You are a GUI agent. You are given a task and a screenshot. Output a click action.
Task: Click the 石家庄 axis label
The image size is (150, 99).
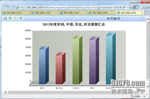(76, 88)
